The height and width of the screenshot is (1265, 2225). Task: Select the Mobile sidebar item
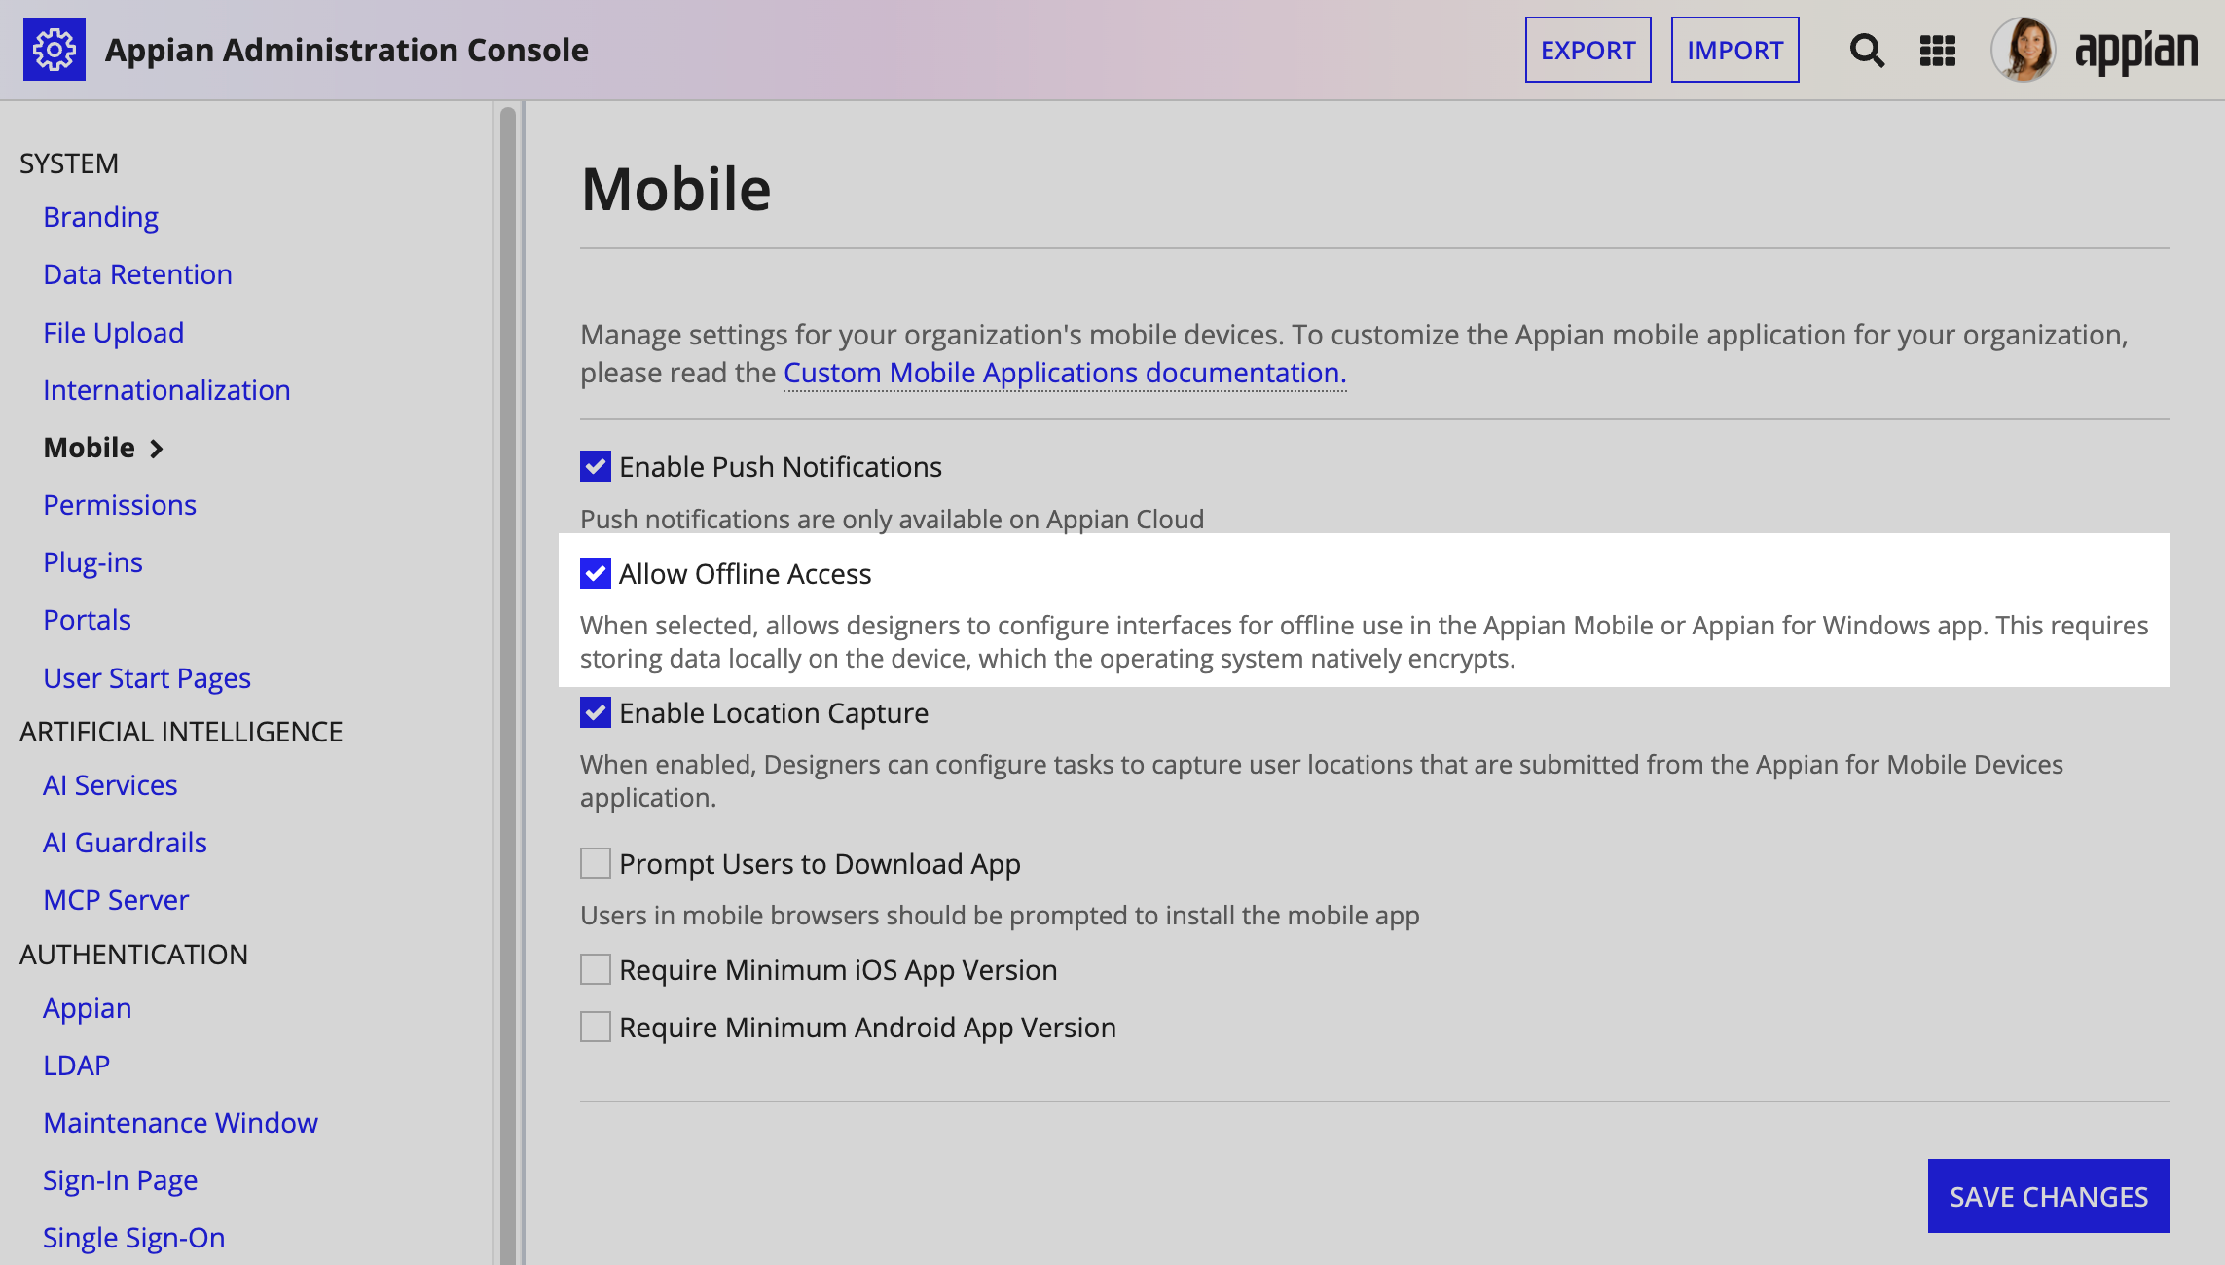(90, 448)
